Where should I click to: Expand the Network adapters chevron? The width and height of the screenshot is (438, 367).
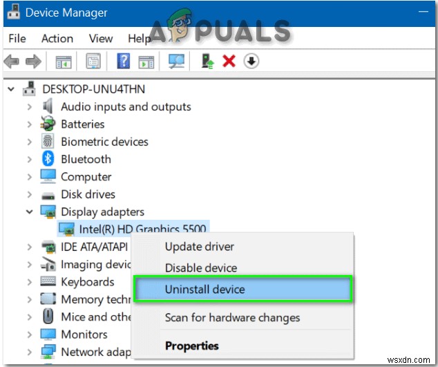pos(29,352)
